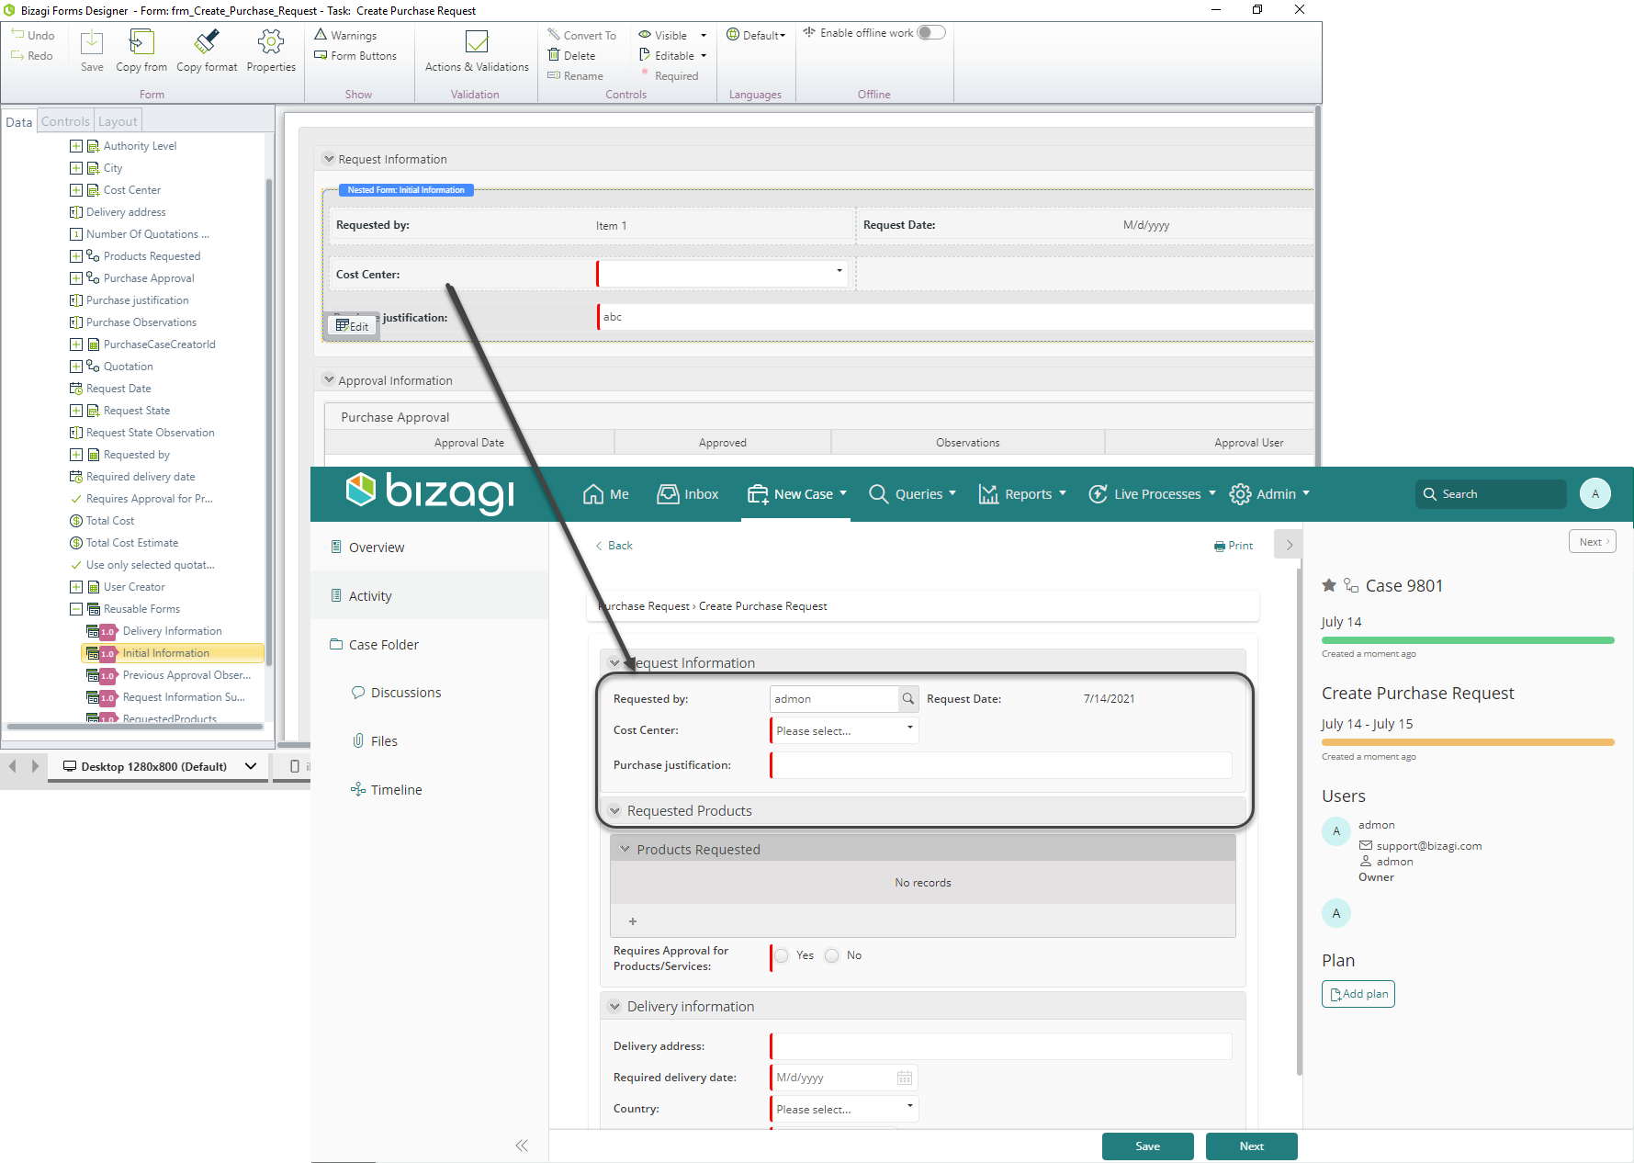Click the search icon in Requested by field
The image size is (1634, 1163).
[908, 699]
